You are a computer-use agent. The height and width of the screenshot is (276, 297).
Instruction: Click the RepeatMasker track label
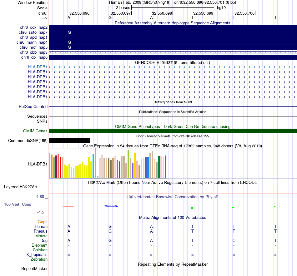(34, 269)
